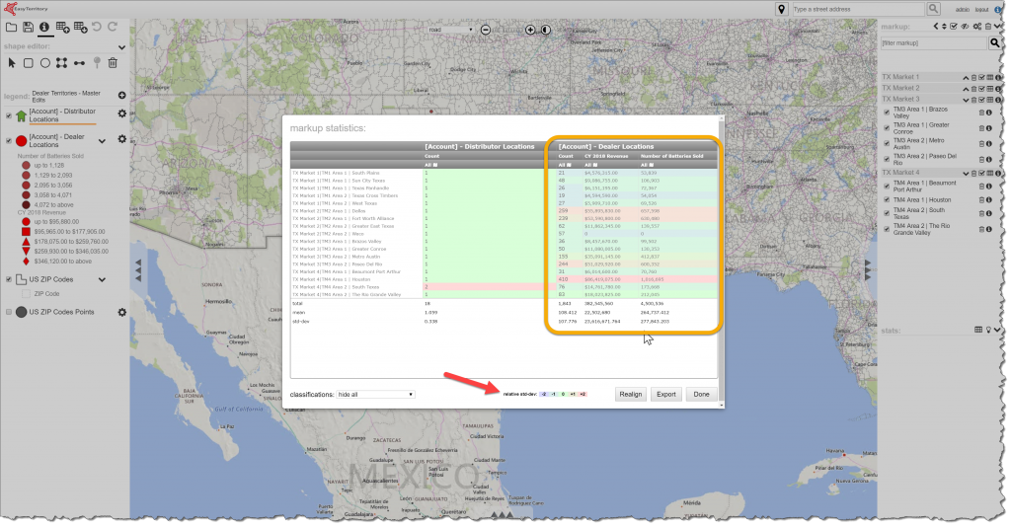Select the line segment shape tool
The width and height of the screenshot is (1011, 527).
point(79,62)
